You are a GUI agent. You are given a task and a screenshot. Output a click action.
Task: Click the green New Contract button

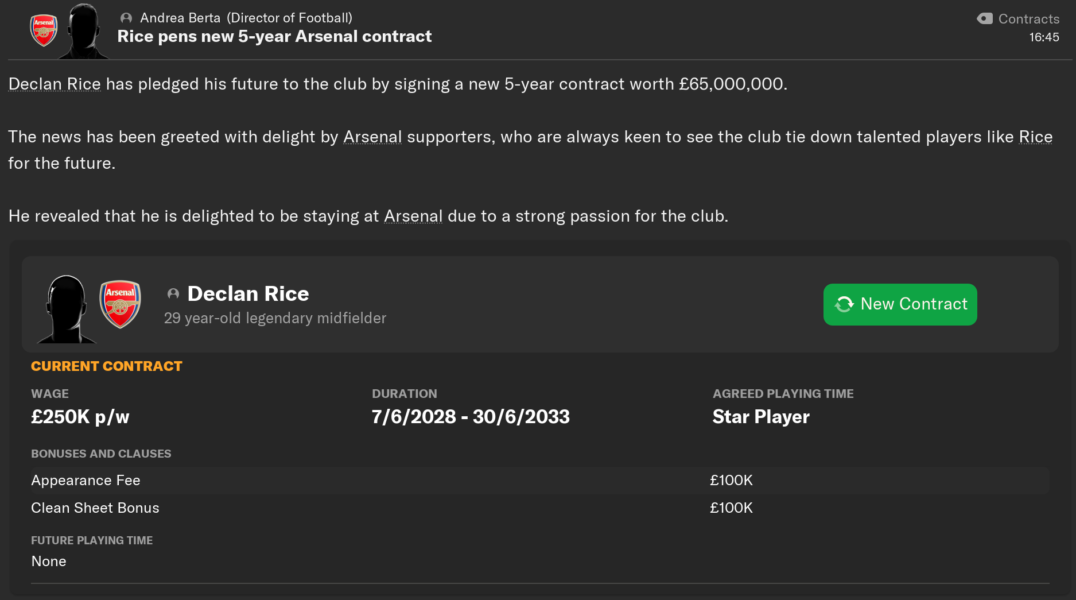coord(900,304)
